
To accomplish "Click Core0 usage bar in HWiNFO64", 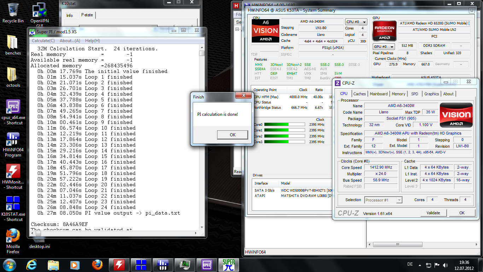I will (284, 125).
